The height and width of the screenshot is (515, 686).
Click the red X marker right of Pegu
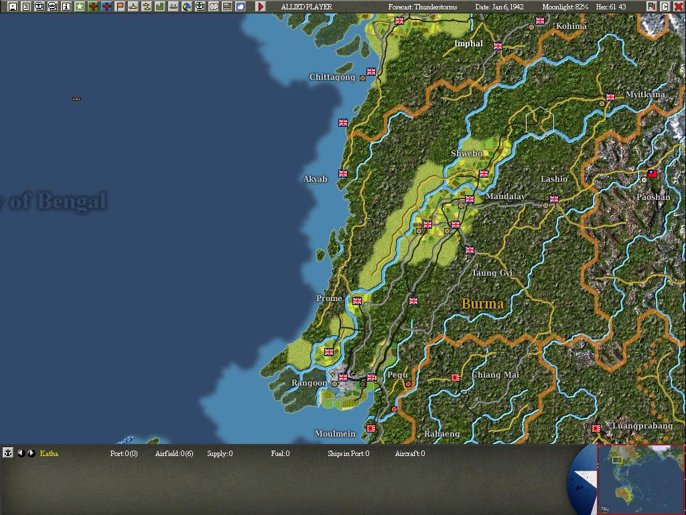tap(408, 384)
